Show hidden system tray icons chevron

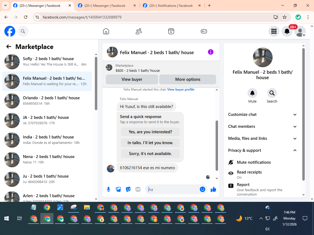[x=261, y=218]
